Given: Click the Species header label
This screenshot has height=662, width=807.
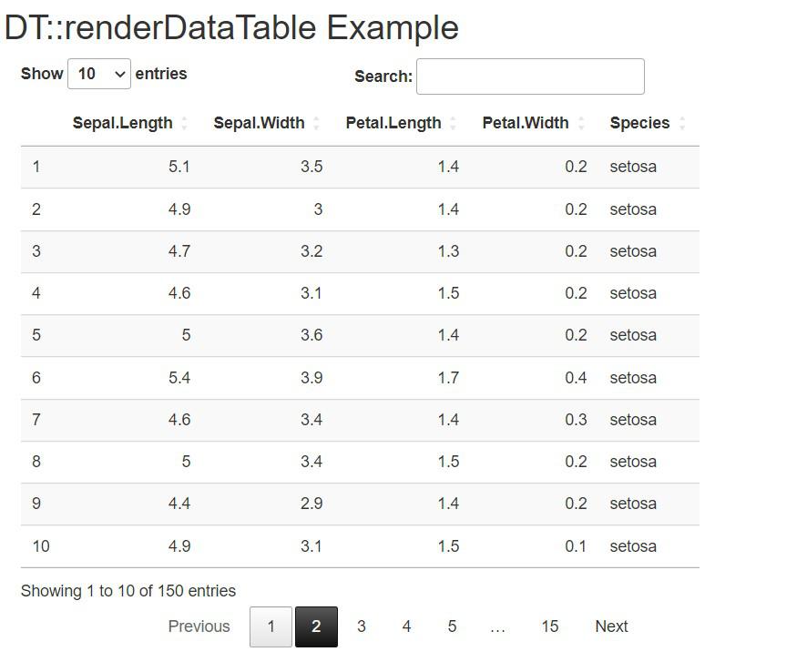Looking at the screenshot, I should pos(639,124).
